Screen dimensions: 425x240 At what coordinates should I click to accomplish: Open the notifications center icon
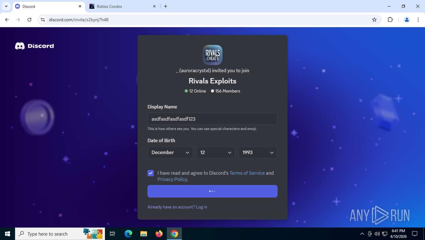click(x=415, y=234)
